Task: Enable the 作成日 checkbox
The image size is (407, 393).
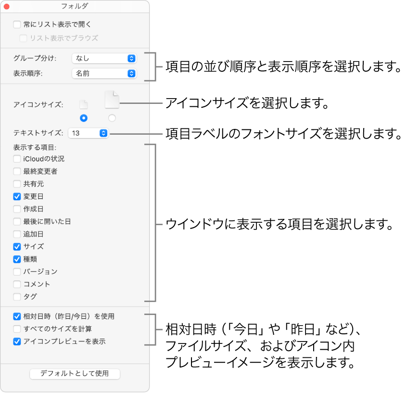Action: [16, 209]
